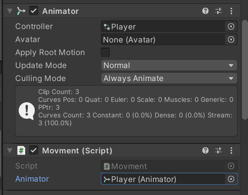Disable the Animator component checkbox
Screen dimensions: 248x195
coord(33,11)
